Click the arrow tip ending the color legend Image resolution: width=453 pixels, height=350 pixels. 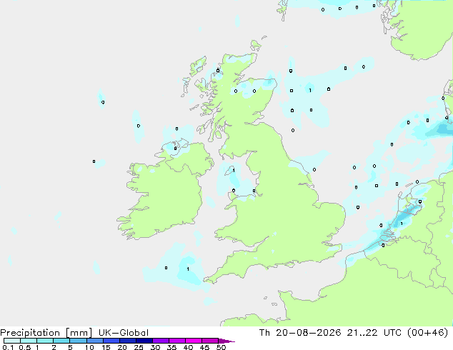click(227, 341)
